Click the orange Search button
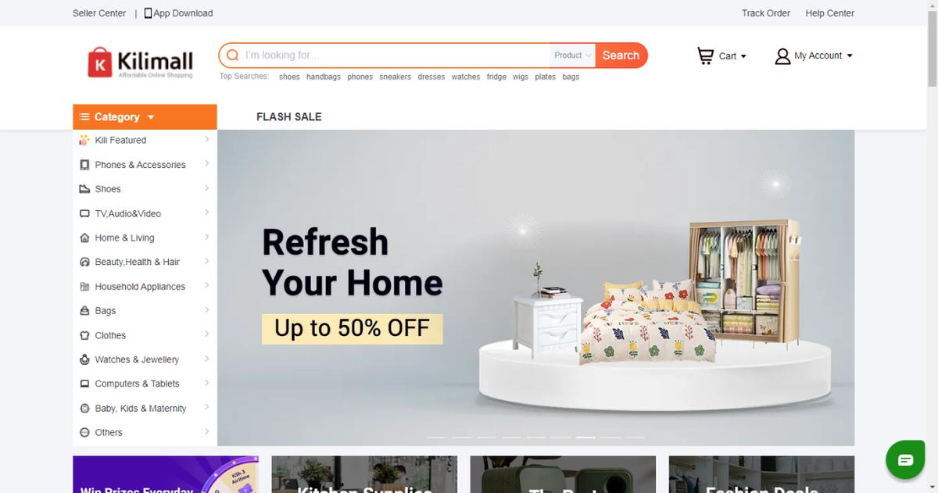 621,55
